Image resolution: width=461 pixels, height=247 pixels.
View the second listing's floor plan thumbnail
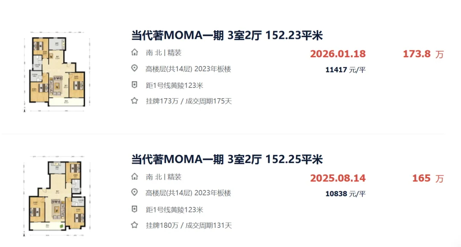point(57,196)
